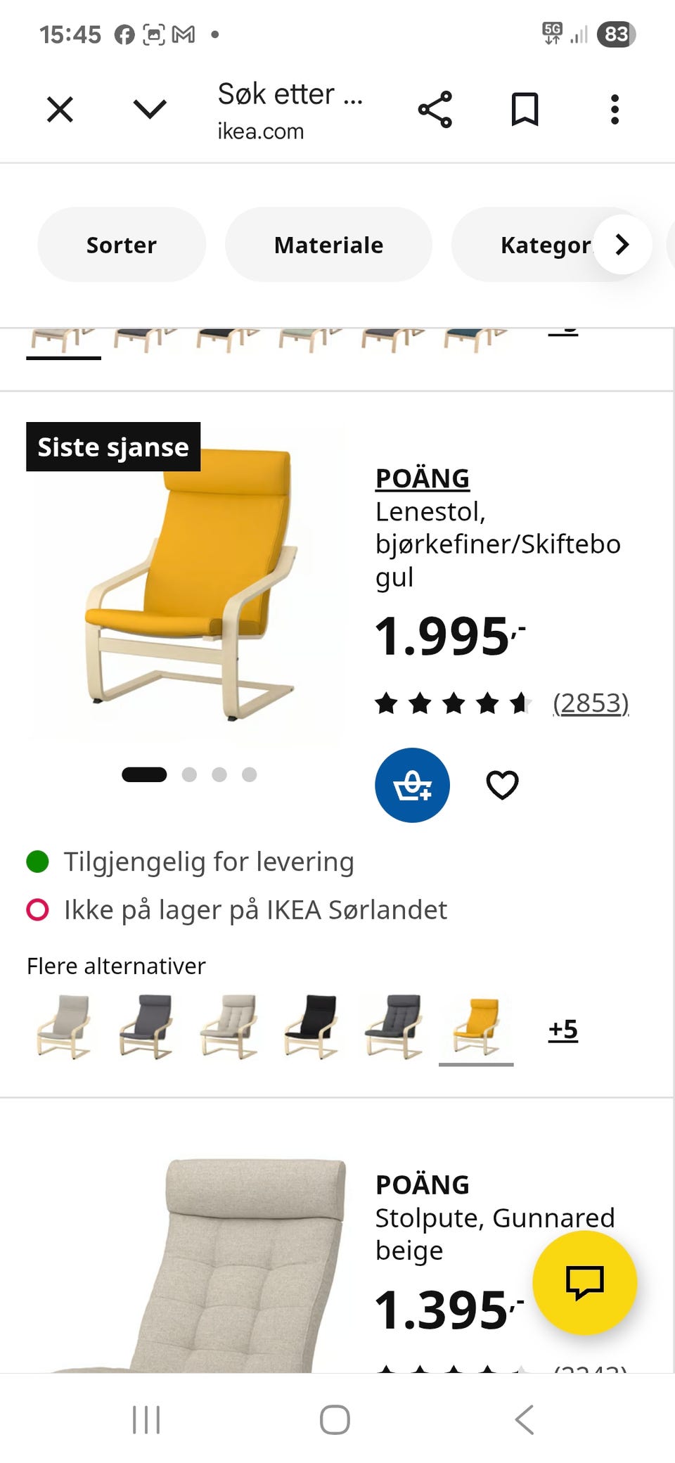Tap the share icon in top bar

click(435, 110)
